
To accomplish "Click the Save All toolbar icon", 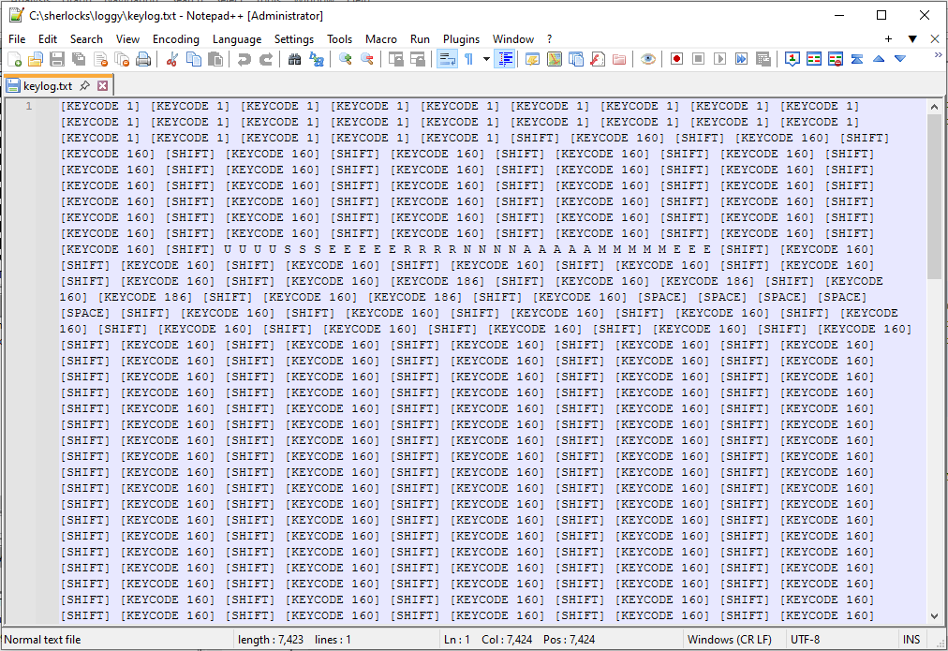I will coord(79,59).
